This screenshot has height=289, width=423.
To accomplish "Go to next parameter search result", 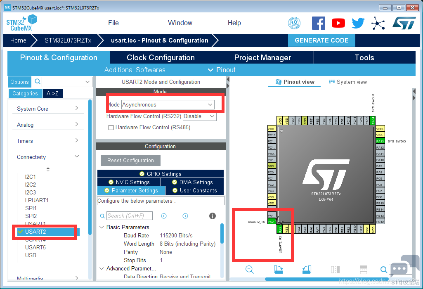I will point(185,216).
